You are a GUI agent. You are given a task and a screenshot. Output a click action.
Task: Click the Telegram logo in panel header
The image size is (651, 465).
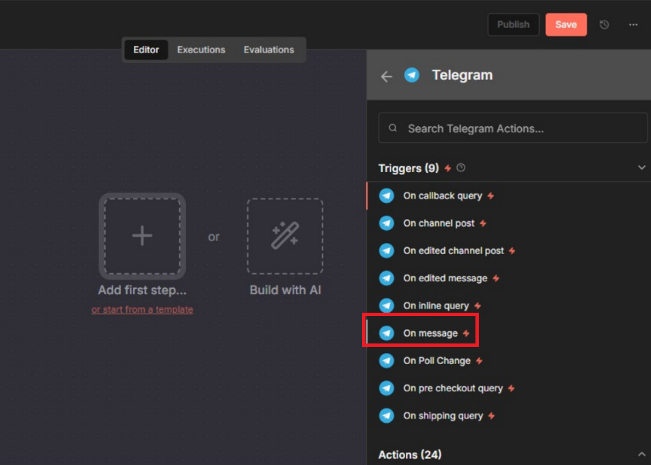[x=412, y=75]
